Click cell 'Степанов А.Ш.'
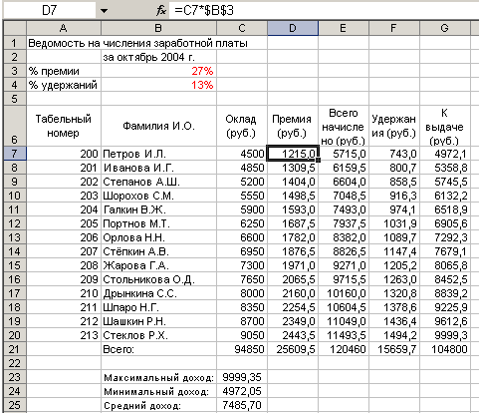Viewport: 479px width, 413px height. pyautogui.click(x=158, y=182)
